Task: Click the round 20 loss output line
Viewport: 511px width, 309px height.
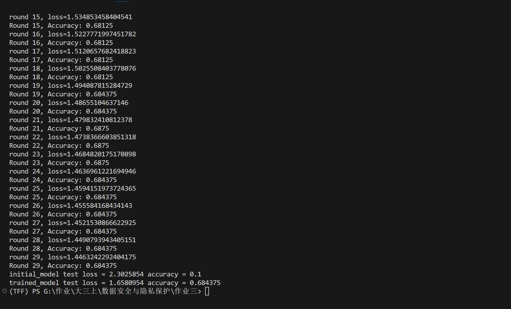Action: click(69, 103)
